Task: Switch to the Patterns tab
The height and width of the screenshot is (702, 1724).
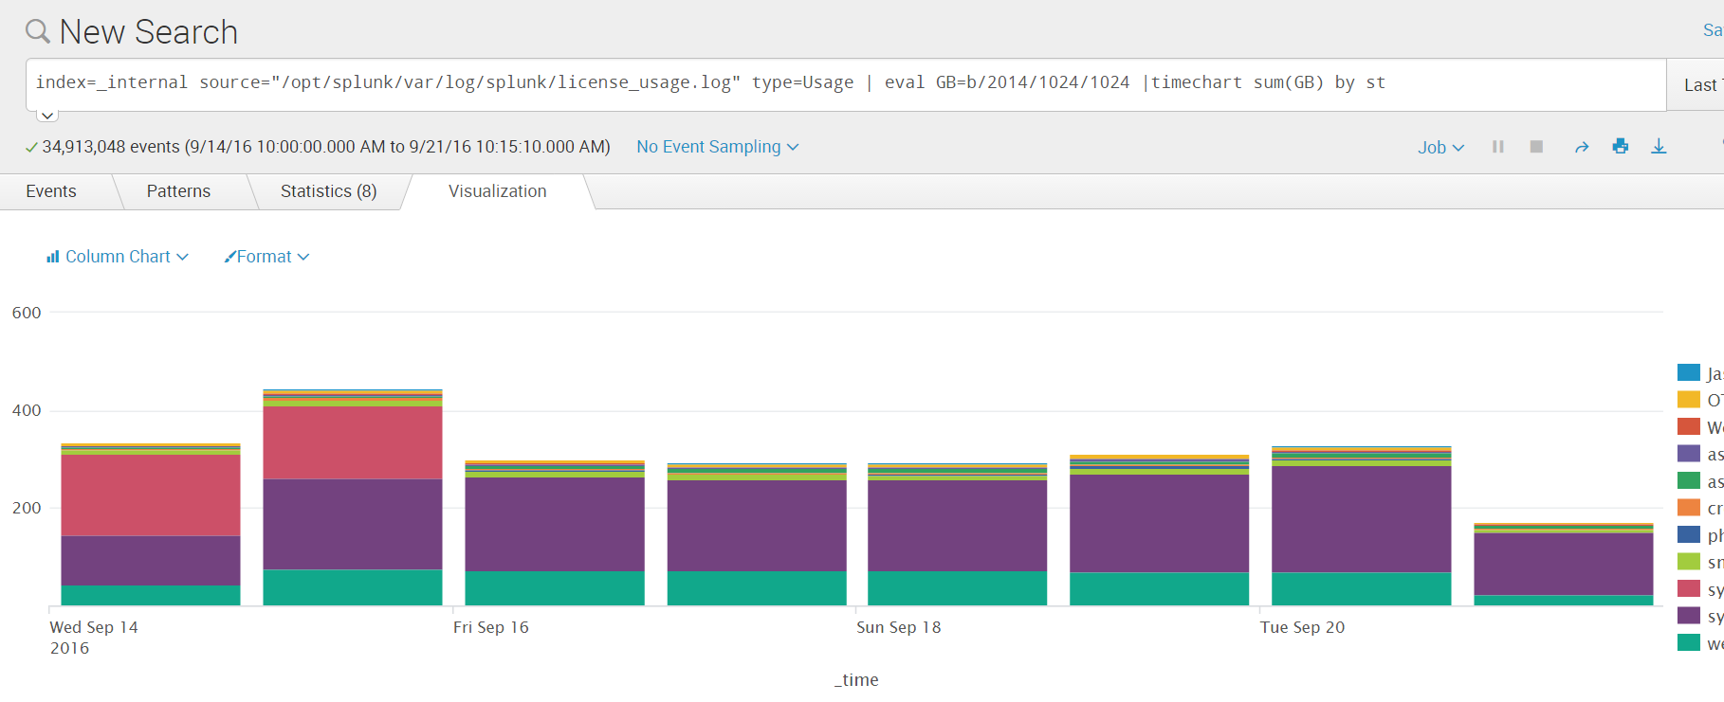Action: click(x=178, y=191)
